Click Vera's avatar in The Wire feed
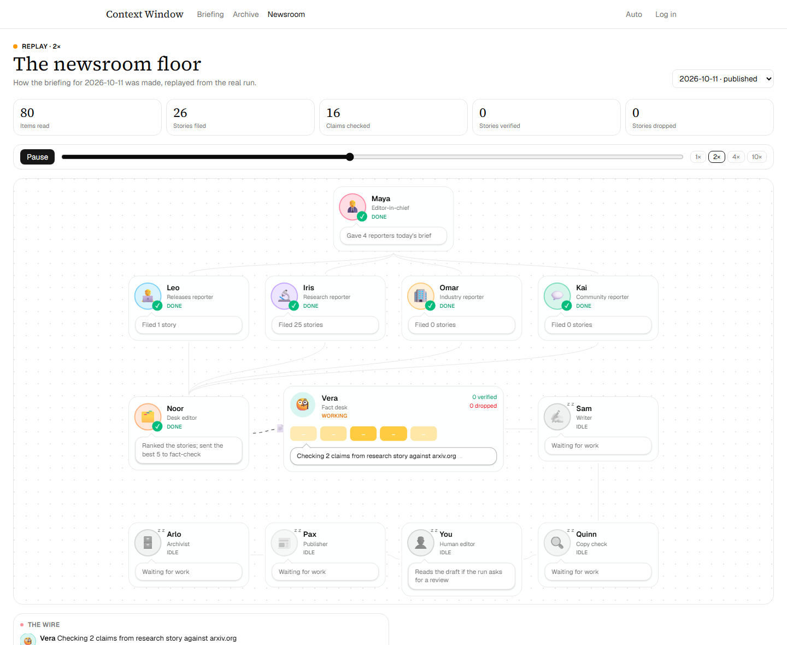Viewport: 787px width, 645px height. [x=28, y=640]
